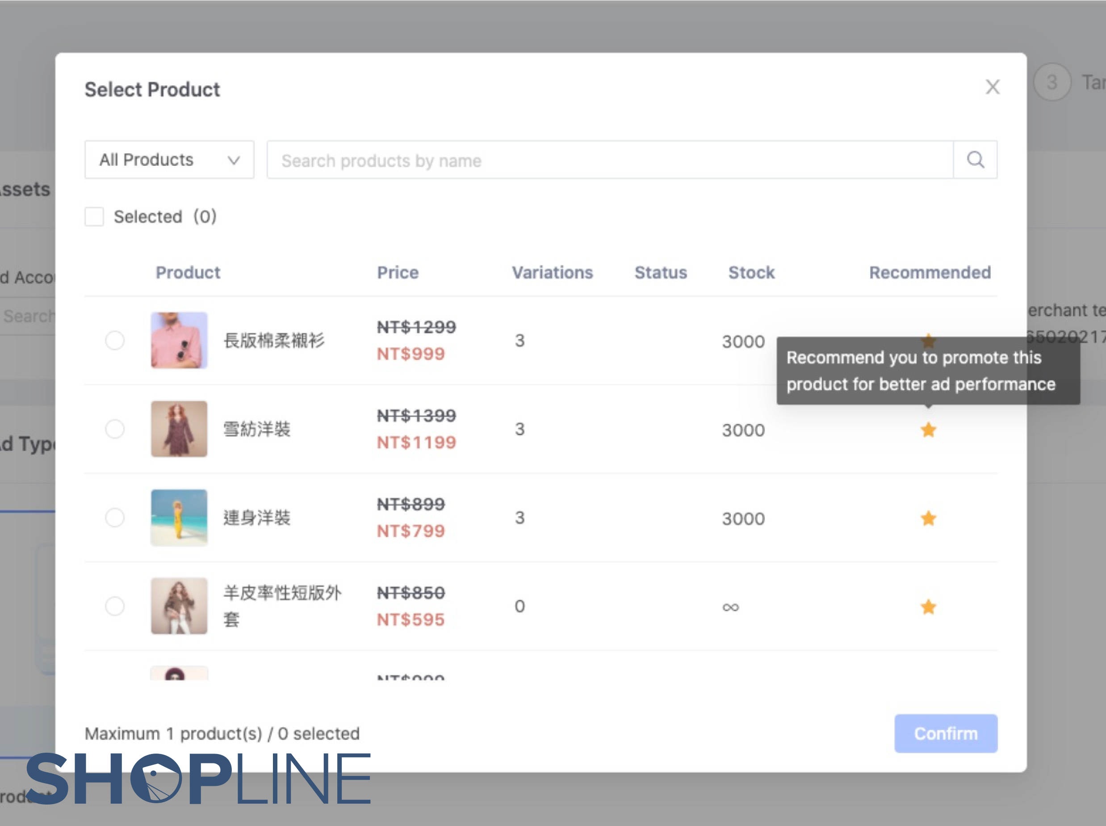
Task: Click the Recommended column header
Action: pyautogui.click(x=929, y=273)
